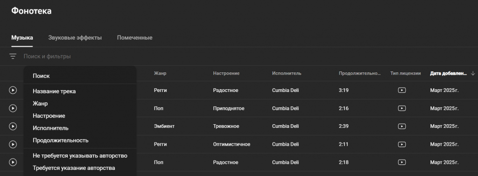This screenshot has height=176, width=478.
Task: Play the 2:16 pop track
Action: click(13, 108)
